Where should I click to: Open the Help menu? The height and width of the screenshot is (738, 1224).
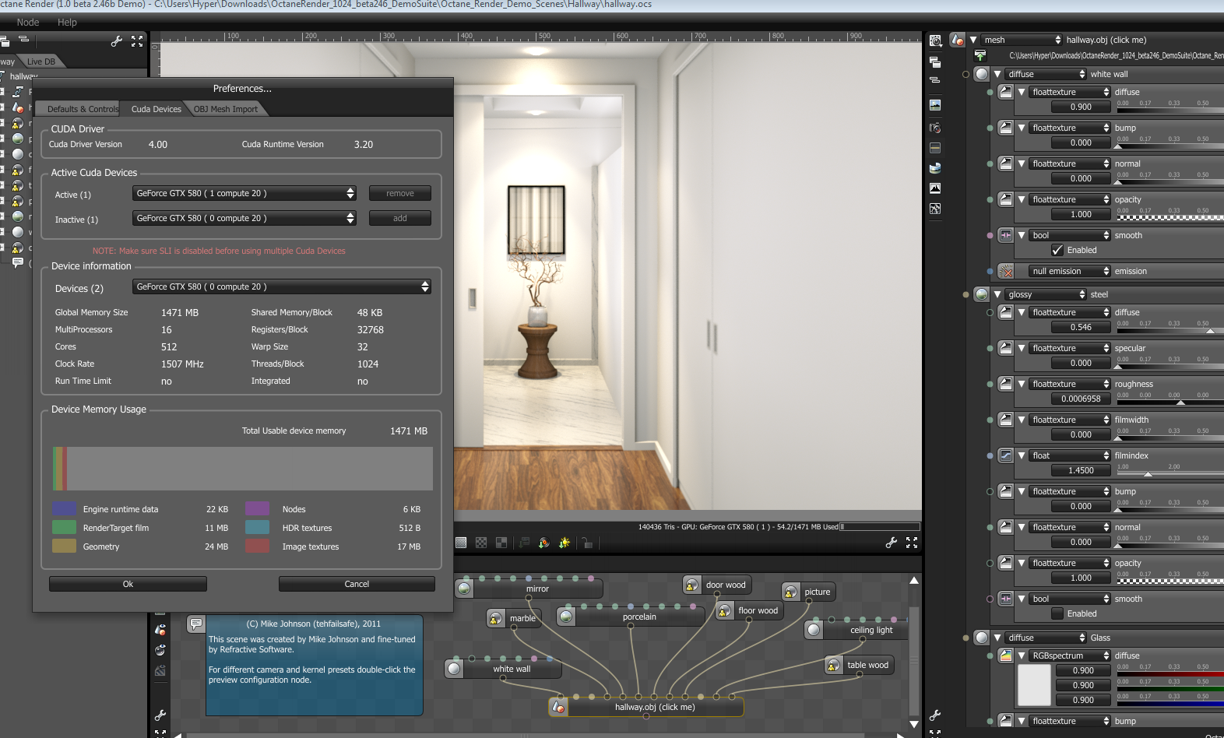pos(67,23)
